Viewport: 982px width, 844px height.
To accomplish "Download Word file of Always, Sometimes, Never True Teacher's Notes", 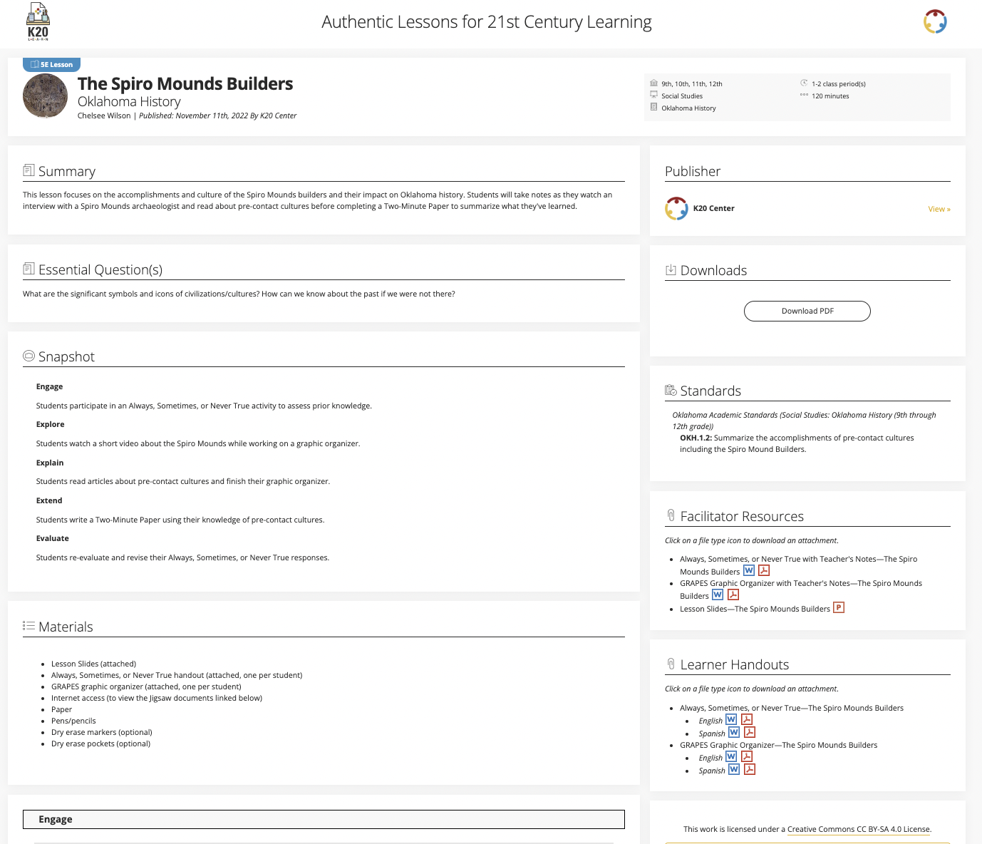I will pos(748,570).
